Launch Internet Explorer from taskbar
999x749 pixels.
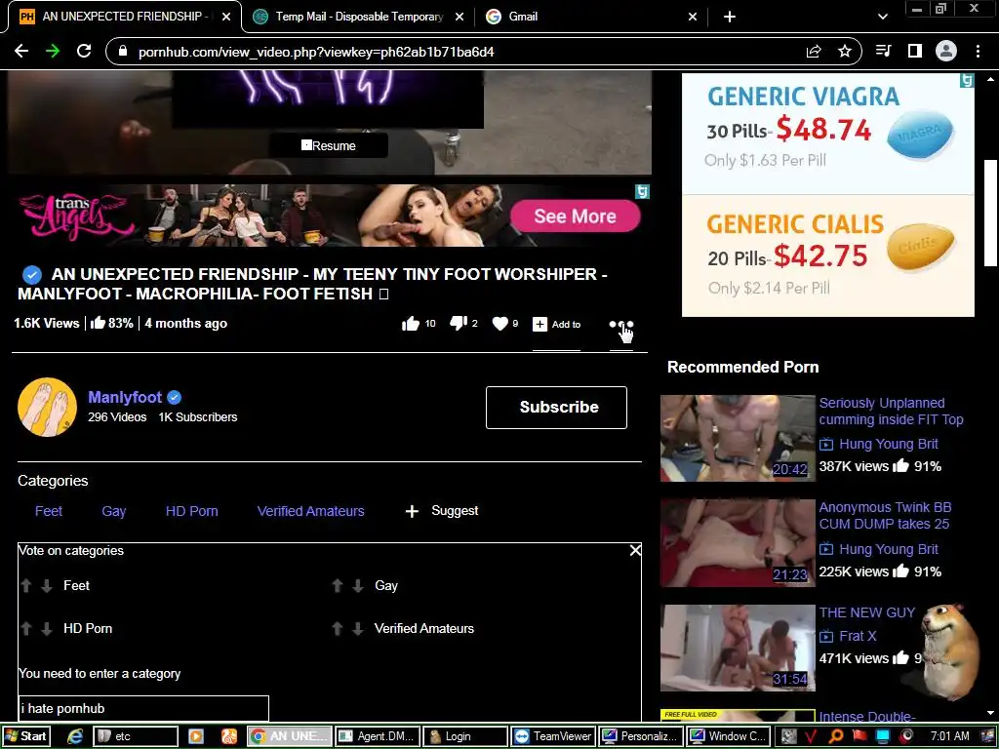pyautogui.click(x=75, y=736)
